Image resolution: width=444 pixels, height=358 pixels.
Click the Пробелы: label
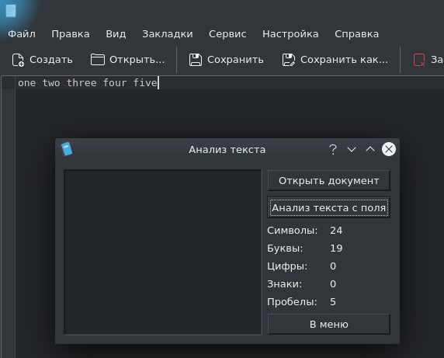tap(292, 302)
